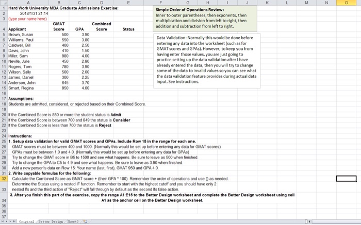361x225 pixels.
Task: Select Sam Miller's GMAT score 980
Action: coord(59,56)
